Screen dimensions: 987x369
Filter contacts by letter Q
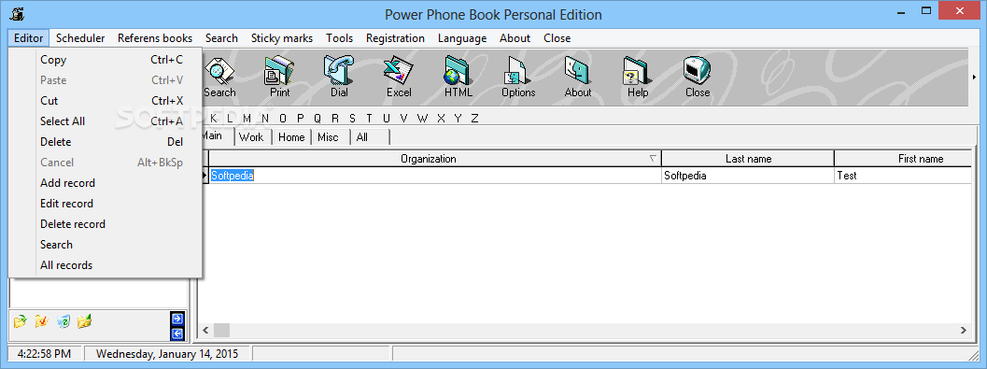pos(317,118)
